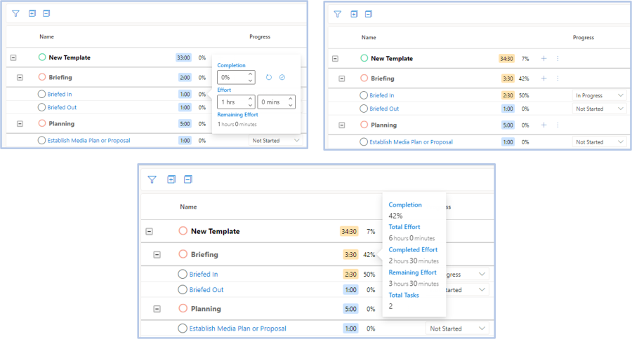Toggle Briefed Out status circle in top-right panel
This screenshot has height=339, width=632.
[364, 109]
